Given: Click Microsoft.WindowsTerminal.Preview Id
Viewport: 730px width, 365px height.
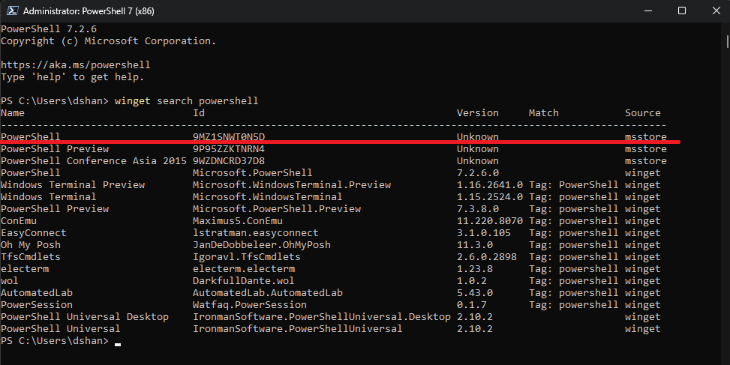Looking at the screenshot, I should tap(292, 185).
